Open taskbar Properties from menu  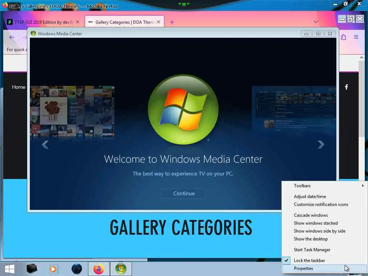tap(325, 268)
